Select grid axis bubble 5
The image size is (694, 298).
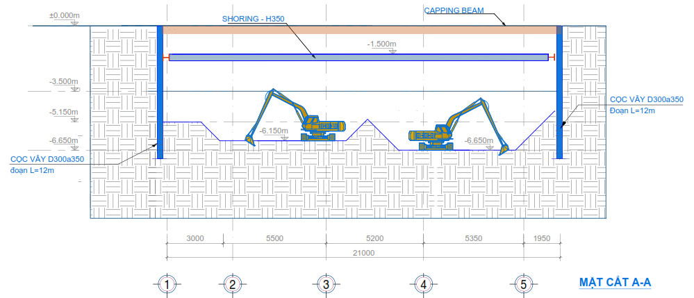(524, 283)
